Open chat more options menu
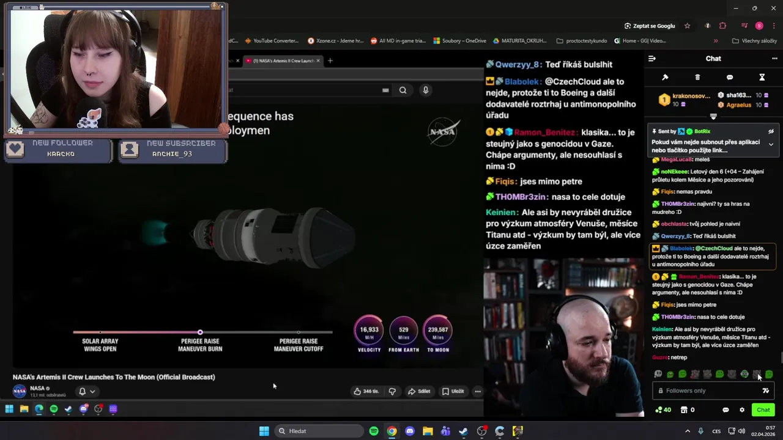The image size is (783, 440). (774, 59)
